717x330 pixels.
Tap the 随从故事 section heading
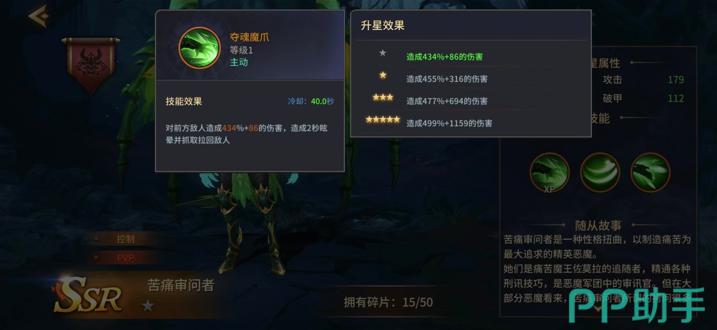[x=598, y=225]
